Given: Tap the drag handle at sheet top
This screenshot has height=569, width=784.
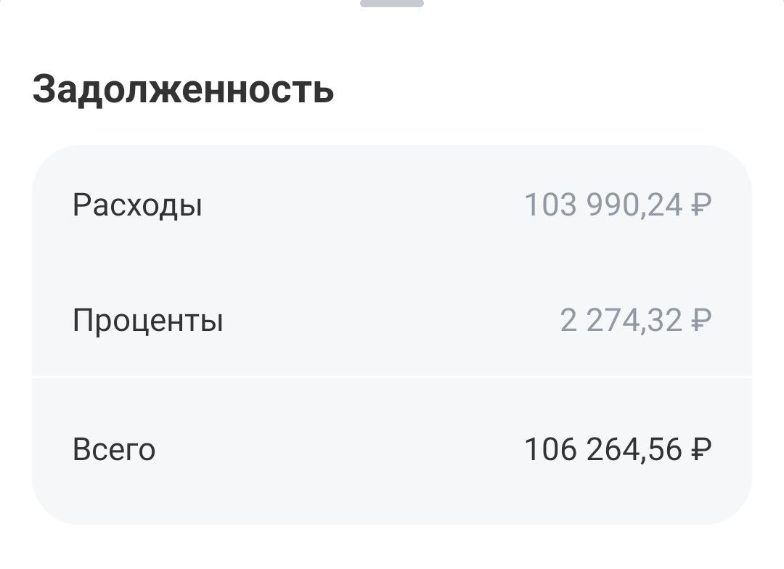Looking at the screenshot, I should tap(392, 4).
